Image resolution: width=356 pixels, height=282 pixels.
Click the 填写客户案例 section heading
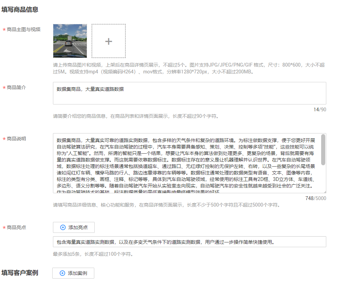click(x=20, y=273)
